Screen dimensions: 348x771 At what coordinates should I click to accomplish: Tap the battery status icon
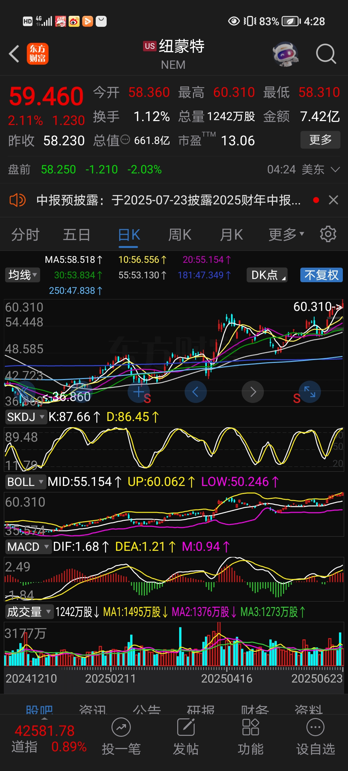tap(291, 21)
